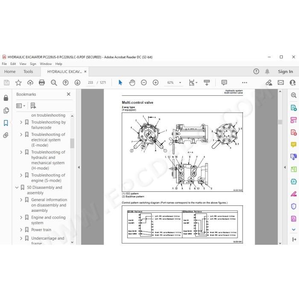Open bookmarks options dropdown

21,106
